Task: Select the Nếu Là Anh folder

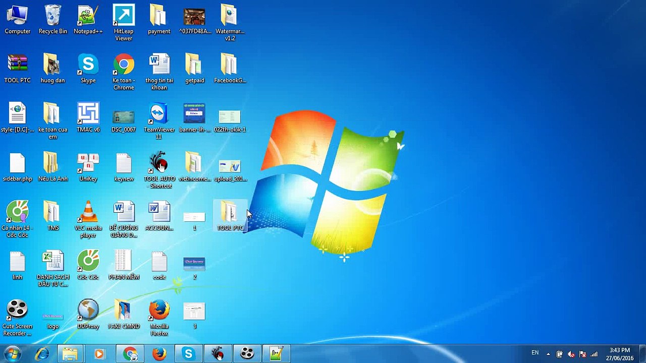Action: (53, 167)
